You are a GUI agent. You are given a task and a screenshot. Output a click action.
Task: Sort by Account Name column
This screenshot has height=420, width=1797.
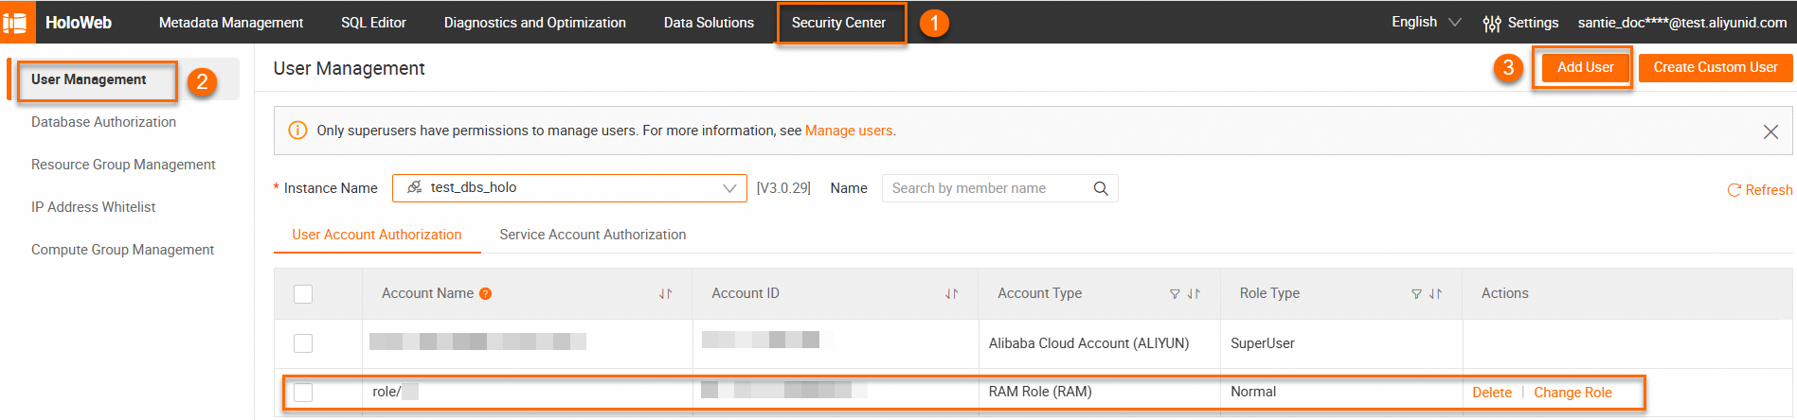[x=665, y=294]
